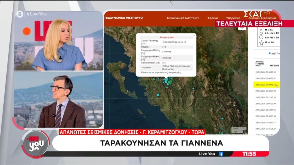
Task: Select the radio button right of 24h
Action: click(x=277, y=53)
